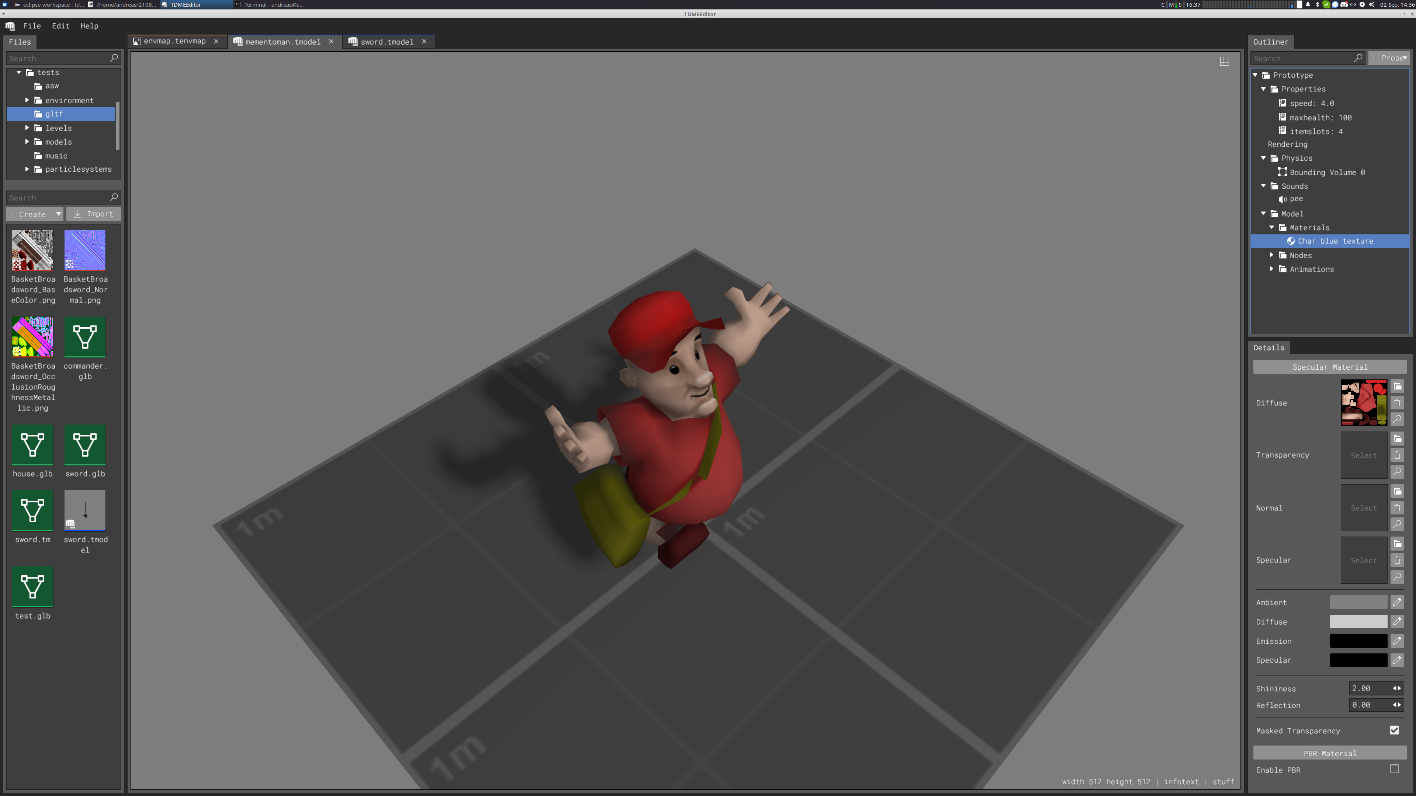Collapse the Materials tree node

tap(1271, 227)
